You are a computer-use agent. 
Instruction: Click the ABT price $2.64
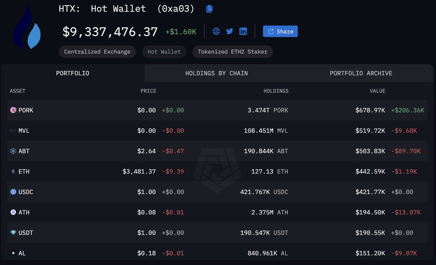tap(147, 151)
